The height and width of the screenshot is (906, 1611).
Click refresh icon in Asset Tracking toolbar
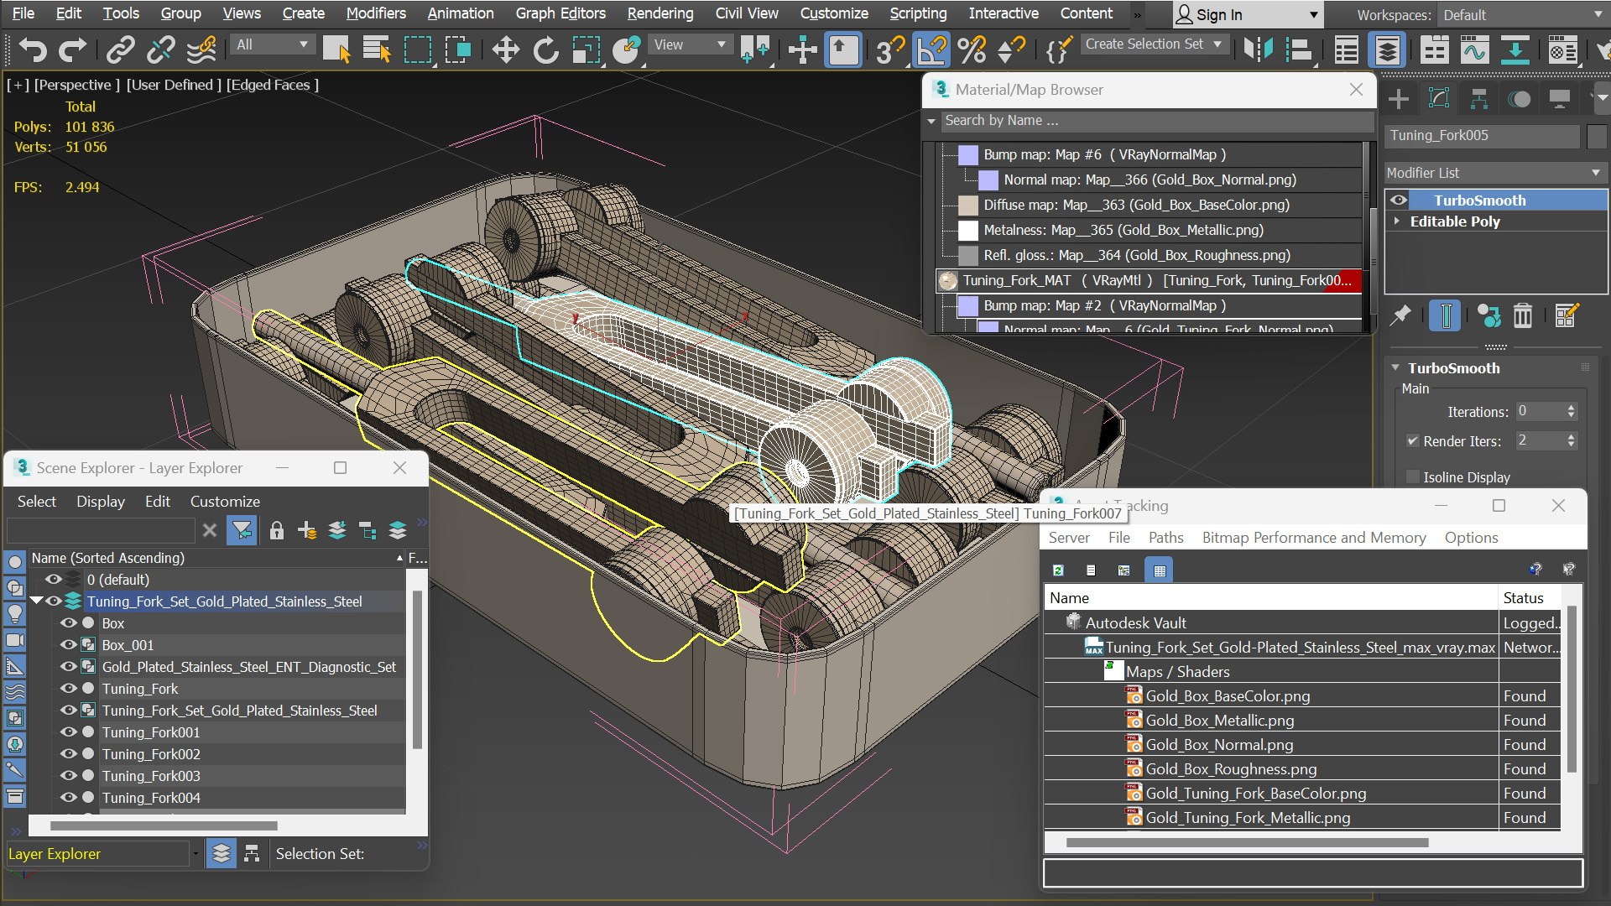pyautogui.click(x=1058, y=570)
